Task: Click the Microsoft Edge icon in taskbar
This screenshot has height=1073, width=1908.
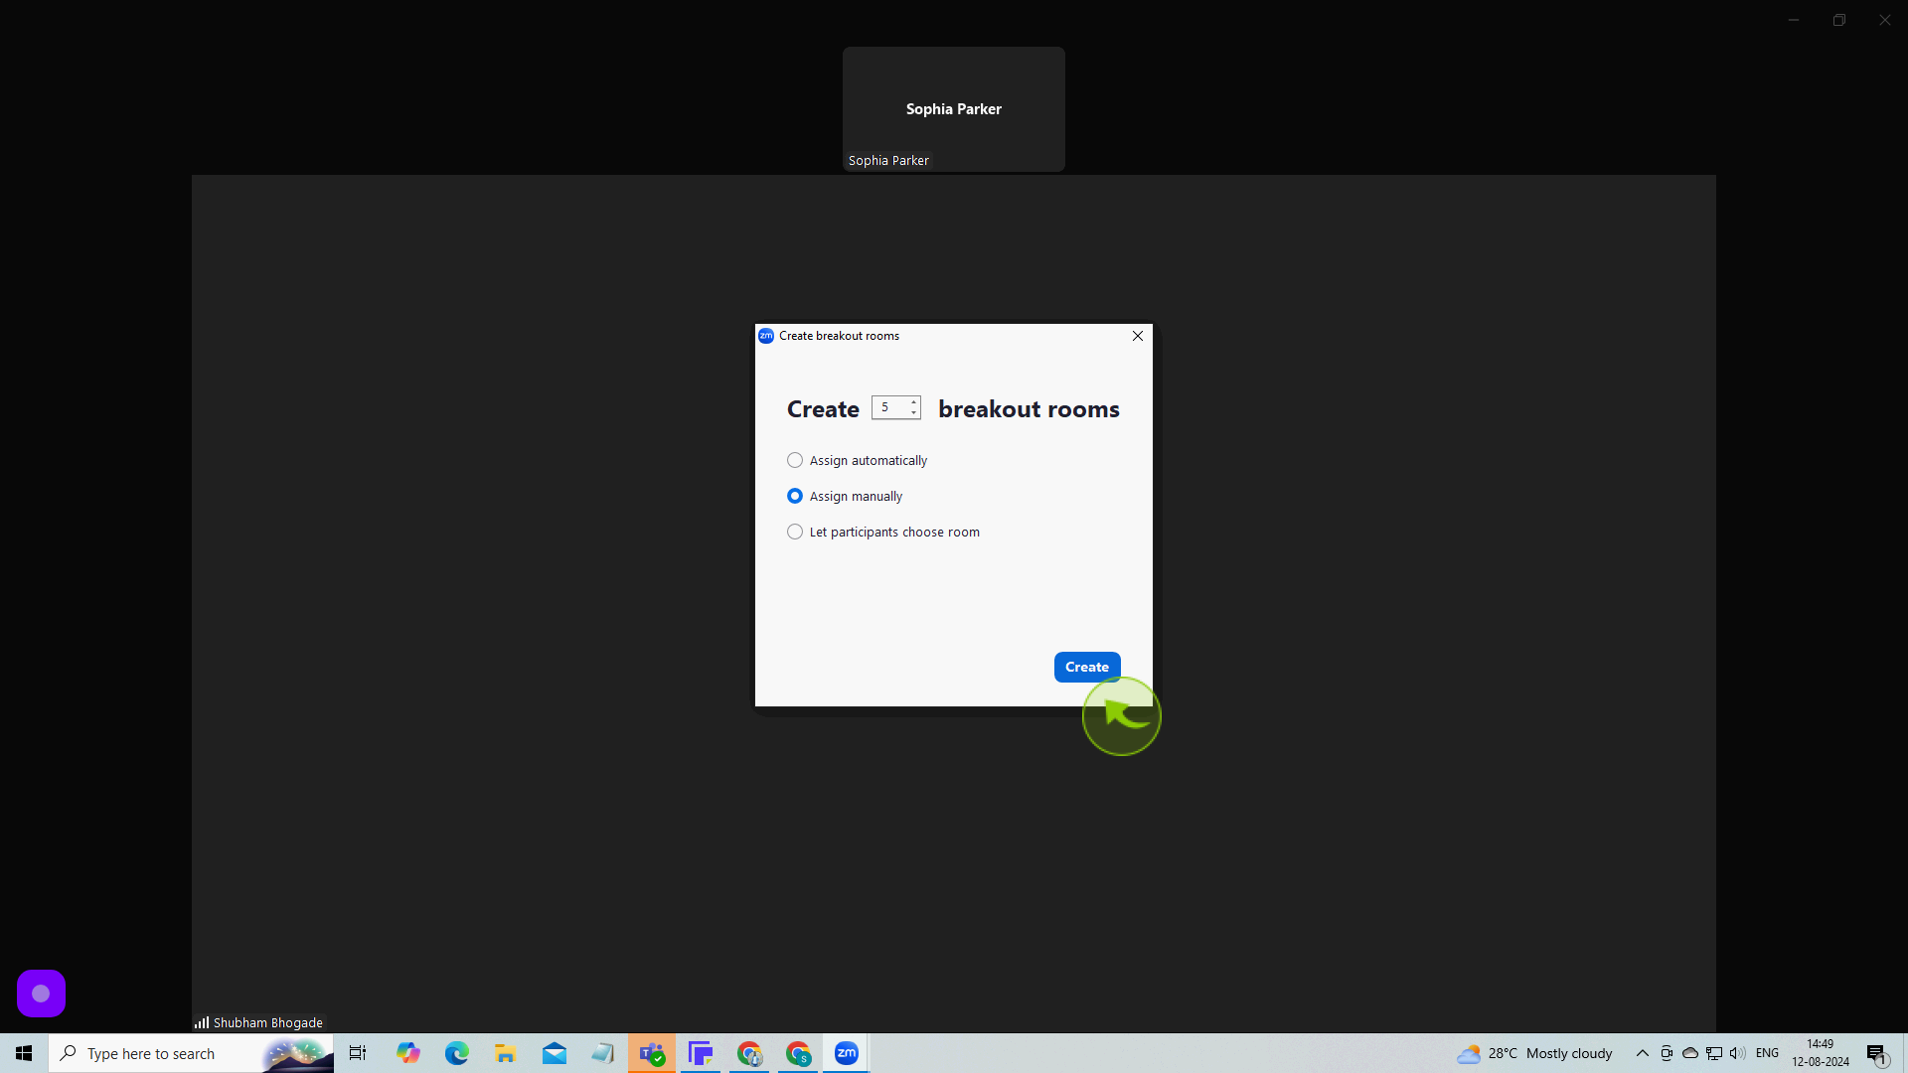Action: click(x=456, y=1053)
